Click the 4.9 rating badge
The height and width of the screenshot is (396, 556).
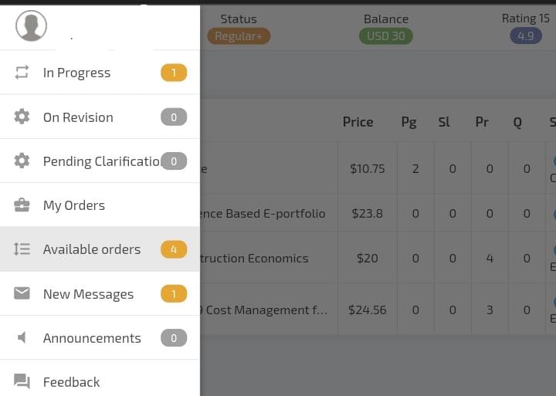tap(526, 36)
